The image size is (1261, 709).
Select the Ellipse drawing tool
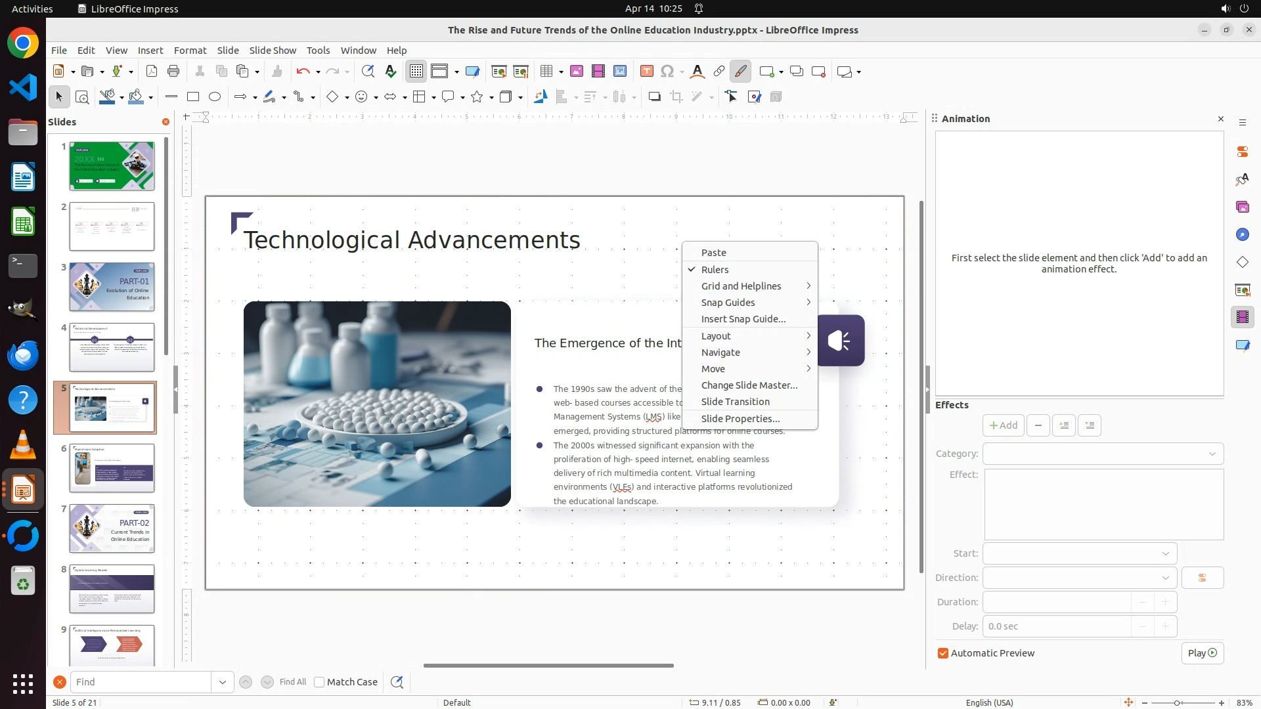coord(215,97)
